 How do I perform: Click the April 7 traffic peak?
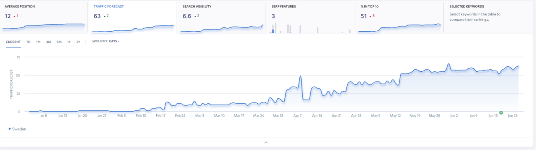(x=300, y=76)
